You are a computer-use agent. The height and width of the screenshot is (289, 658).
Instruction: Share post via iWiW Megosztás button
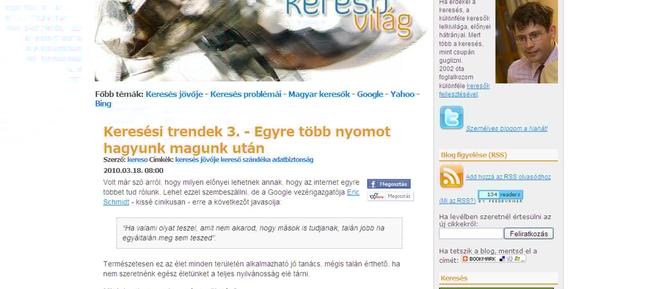tap(390, 197)
